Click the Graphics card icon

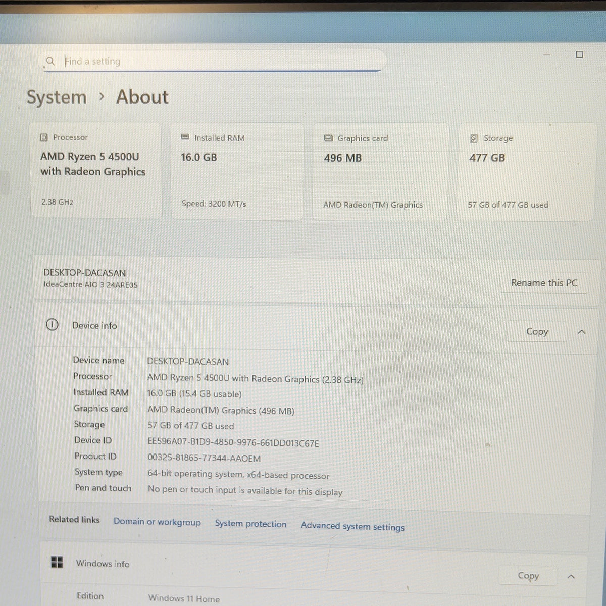coord(328,138)
